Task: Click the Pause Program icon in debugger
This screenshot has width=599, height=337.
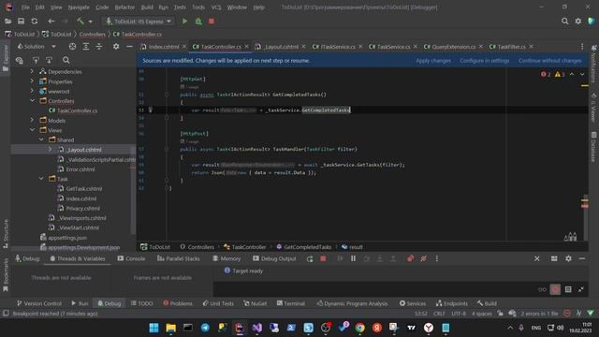Action: point(353,258)
